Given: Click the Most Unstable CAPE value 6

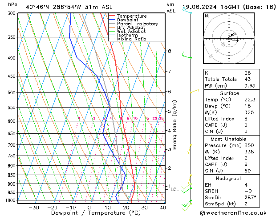Looking at the screenshot, I should [246, 164].
